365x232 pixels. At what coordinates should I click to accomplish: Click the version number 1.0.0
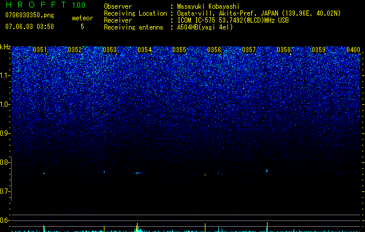click(x=78, y=5)
